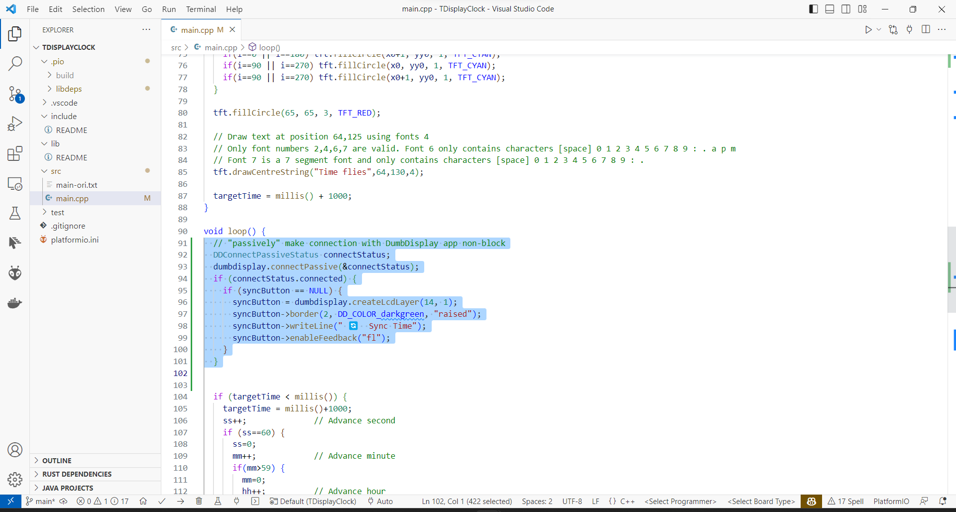
Task: Toggle the primary side bar
Action: 814,9
